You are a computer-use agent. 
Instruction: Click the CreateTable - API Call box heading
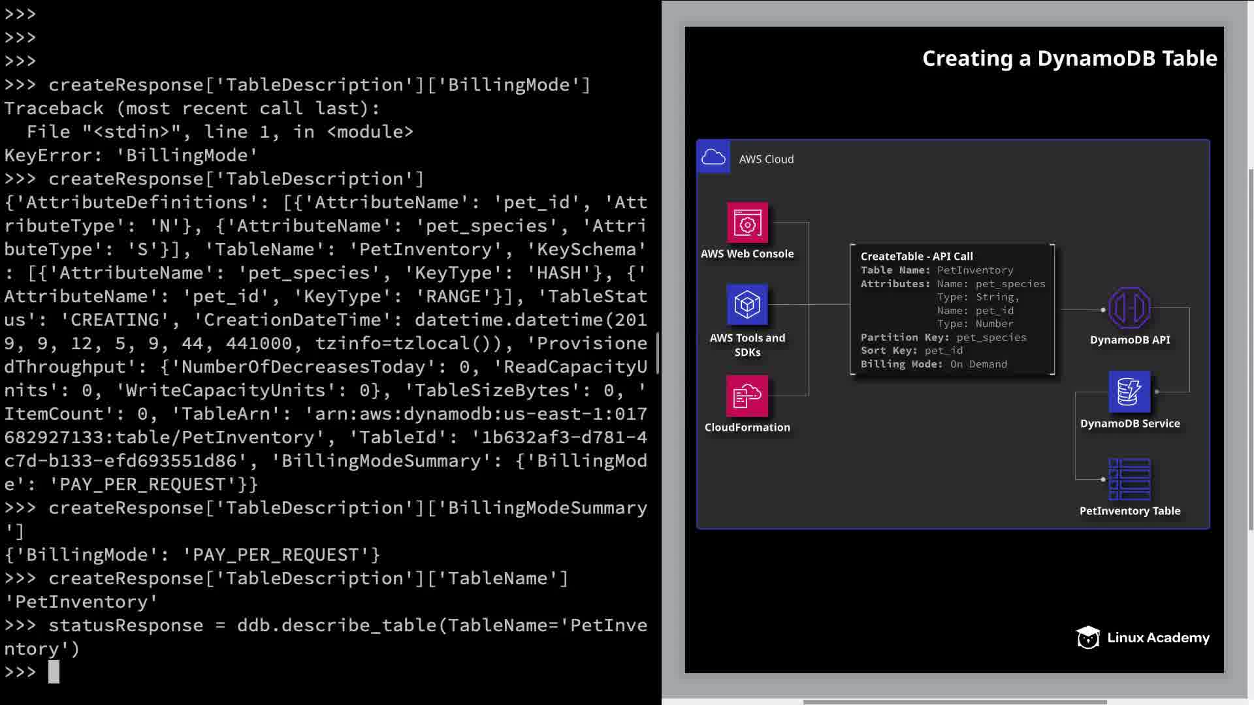point(916,256)
